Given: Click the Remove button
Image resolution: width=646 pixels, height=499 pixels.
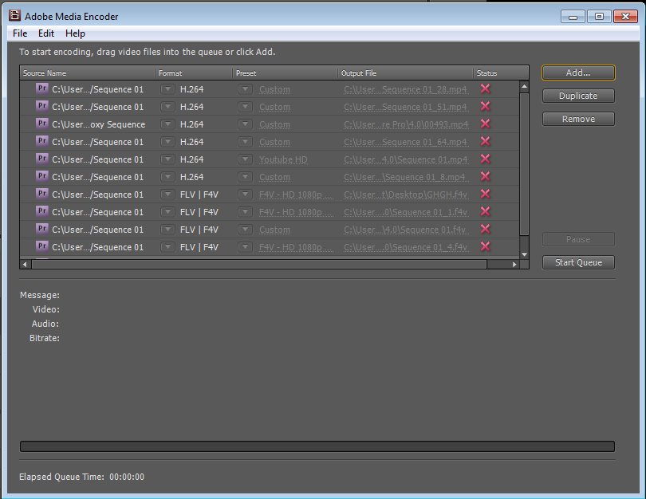Looking at the screenshot, I should [x=578, y=119].
